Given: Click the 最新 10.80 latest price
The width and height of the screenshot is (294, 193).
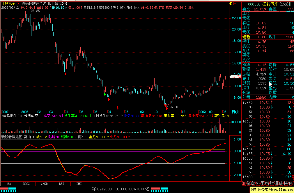Looking at the screenshot, I should click(x=261, y=37).
